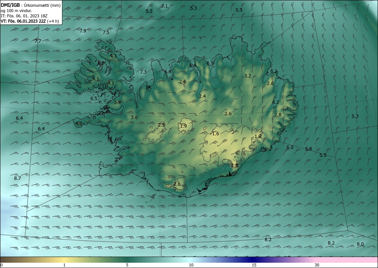
Task: Click the "og 100 m vindur." caption line
Action: (x=16, y=11)
